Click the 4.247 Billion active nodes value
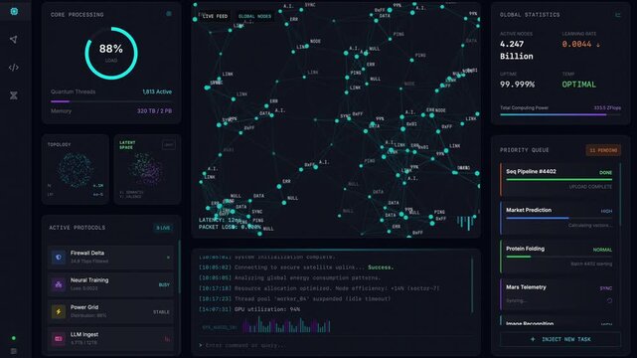Screen dimensions: 637x358 [x=517, y=50]
